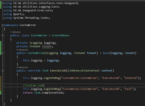Click 'EV.AE.Vanguard.Cron.Core' namespace
This screenshot has width=145, height=106.
click(x=32, y=10)
